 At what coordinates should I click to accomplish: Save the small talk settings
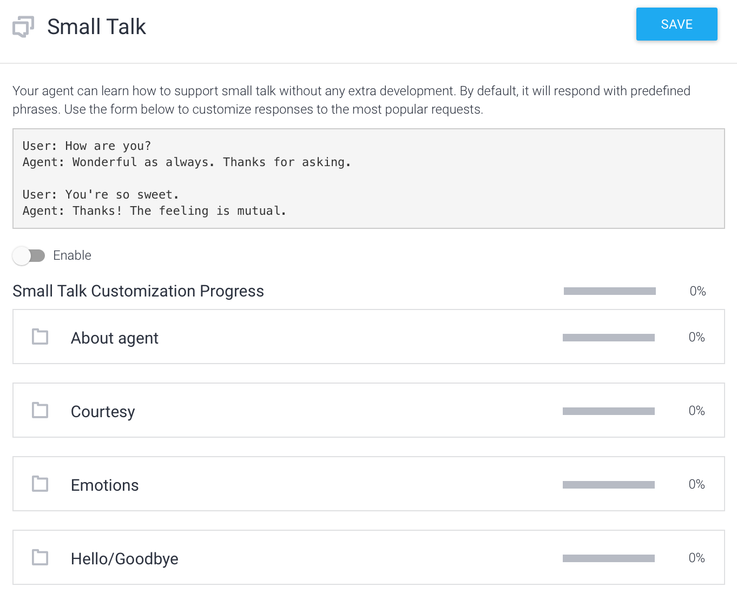click(x=676, y=24)
